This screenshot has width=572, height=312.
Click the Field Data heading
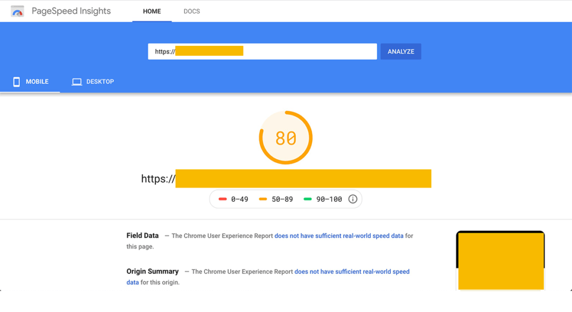point(142,235)
